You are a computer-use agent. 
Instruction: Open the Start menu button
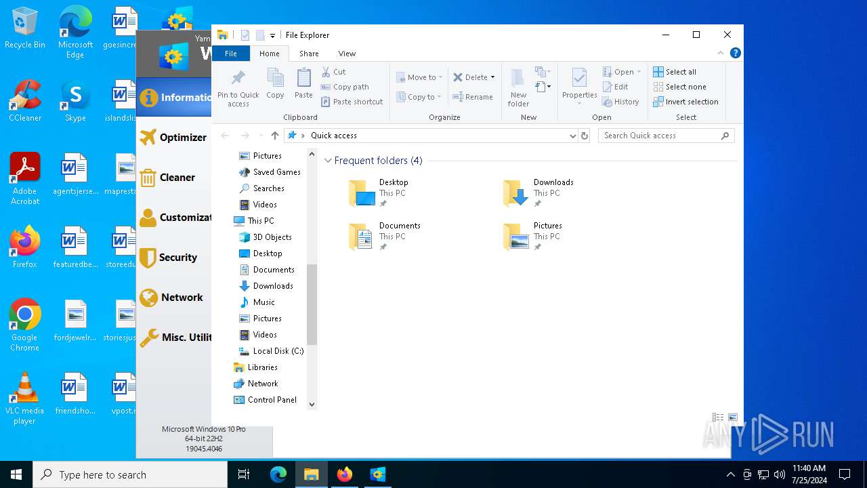tap(16, 474)
